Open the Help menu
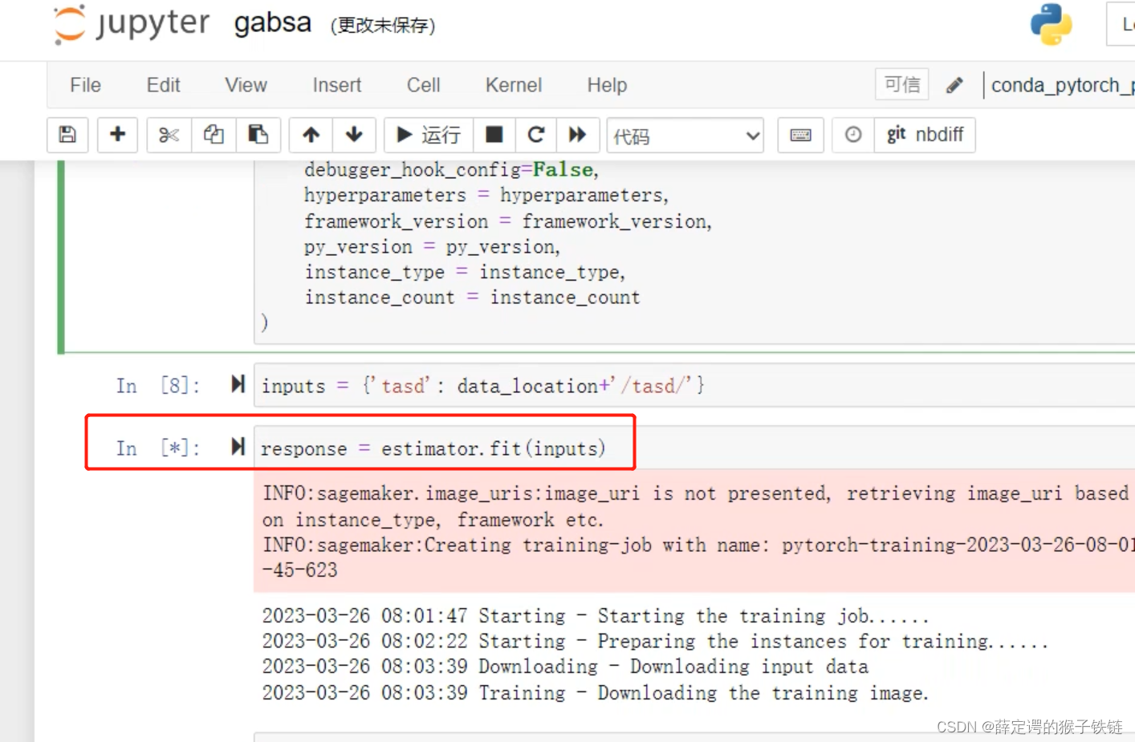Viewport: 1135px width, 742px height. tap(607, 85)
